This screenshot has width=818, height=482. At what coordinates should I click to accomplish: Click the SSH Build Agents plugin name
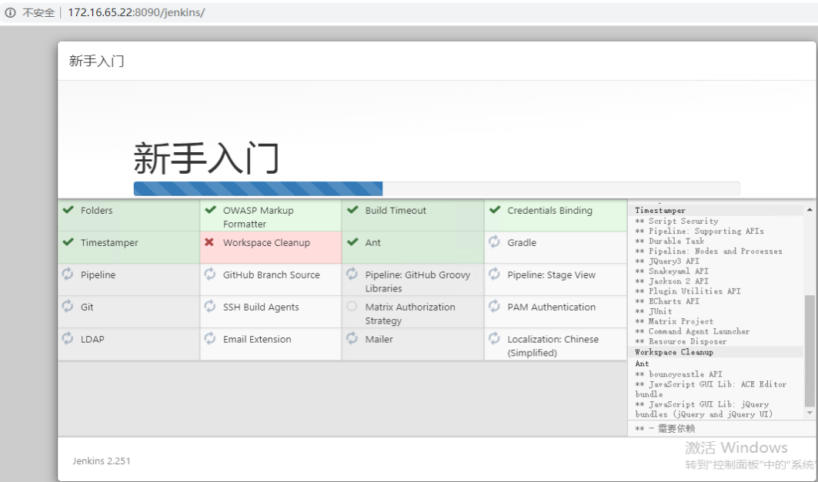point(261,307)
